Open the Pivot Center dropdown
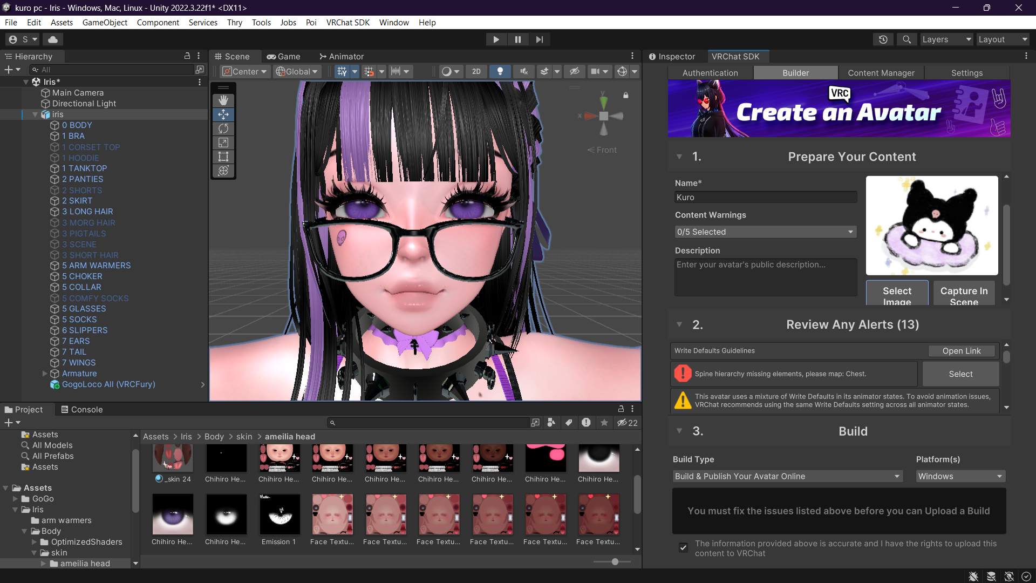Image resolution: width=1036 pixels, height=583 pixels. point(245,71)
